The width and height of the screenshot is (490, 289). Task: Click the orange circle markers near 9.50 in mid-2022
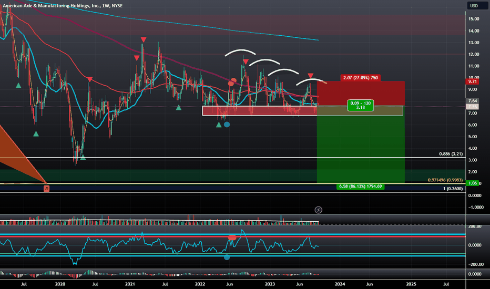(232, 82)
